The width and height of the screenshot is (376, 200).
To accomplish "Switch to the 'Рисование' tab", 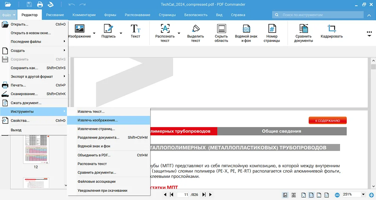I will 55,15.
